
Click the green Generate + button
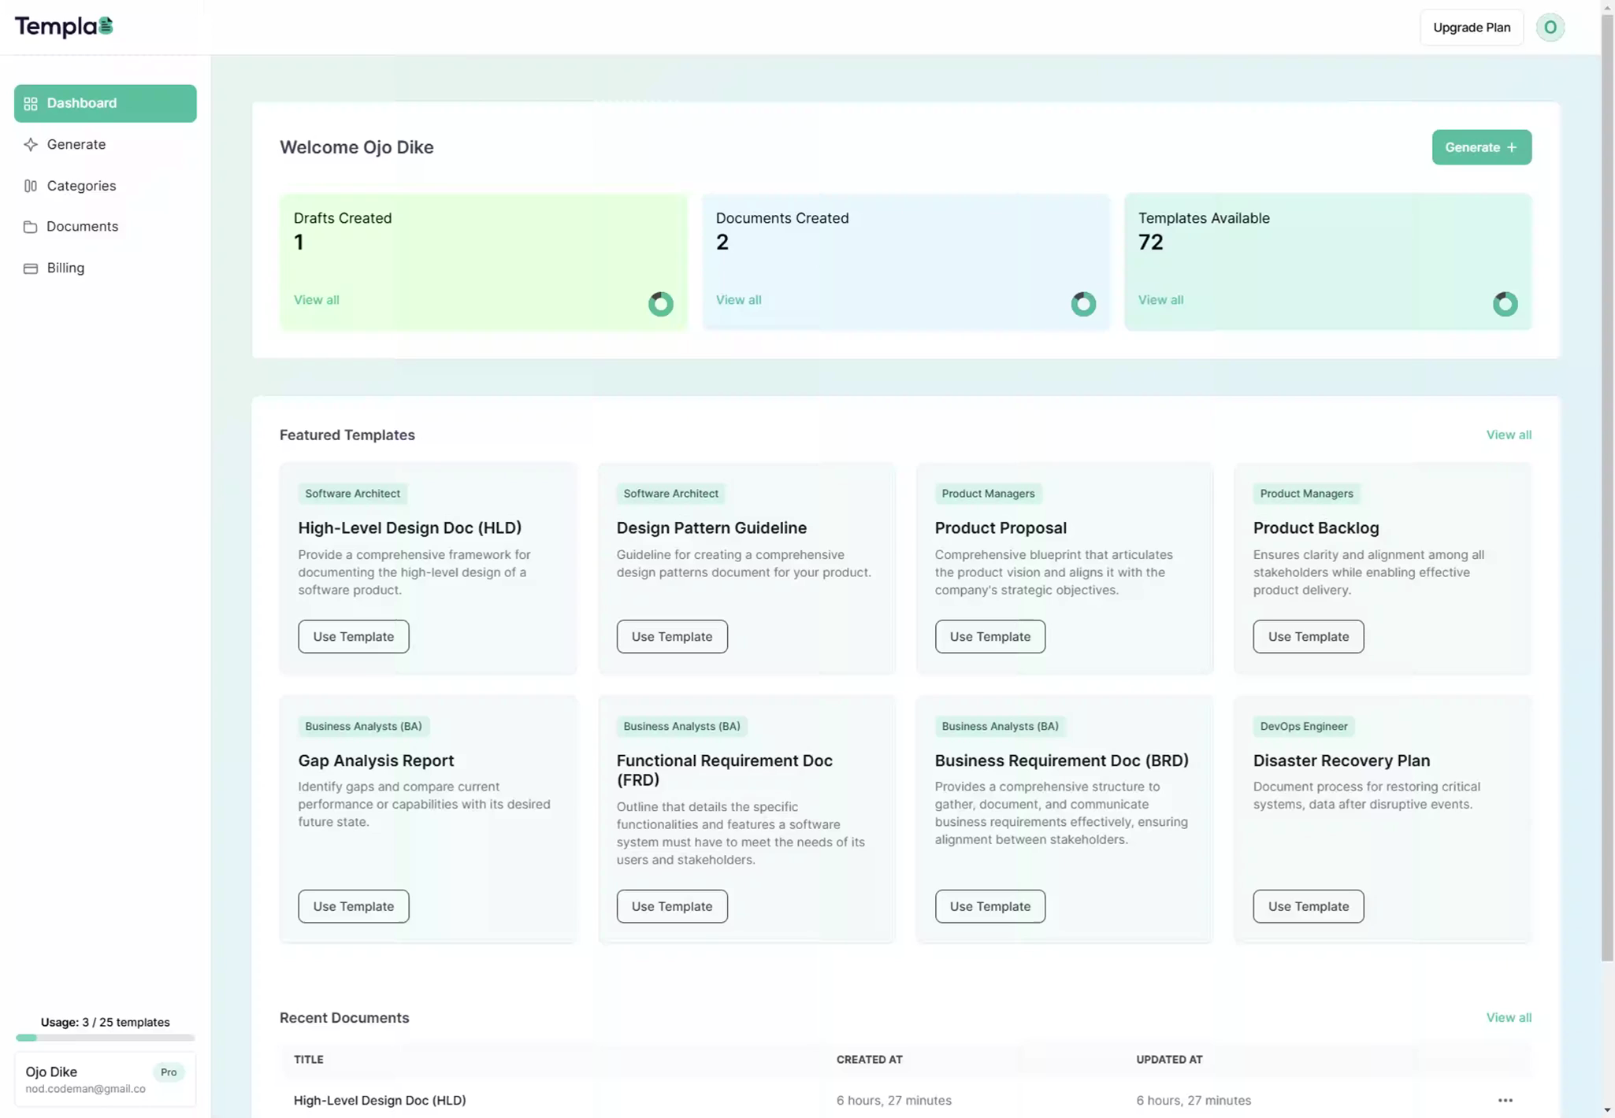1481,147
